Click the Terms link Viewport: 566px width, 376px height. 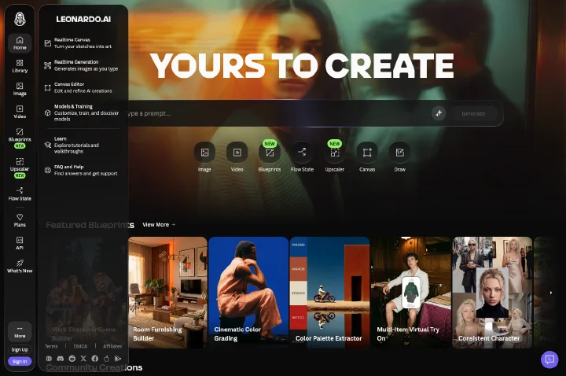coord(51,346)
